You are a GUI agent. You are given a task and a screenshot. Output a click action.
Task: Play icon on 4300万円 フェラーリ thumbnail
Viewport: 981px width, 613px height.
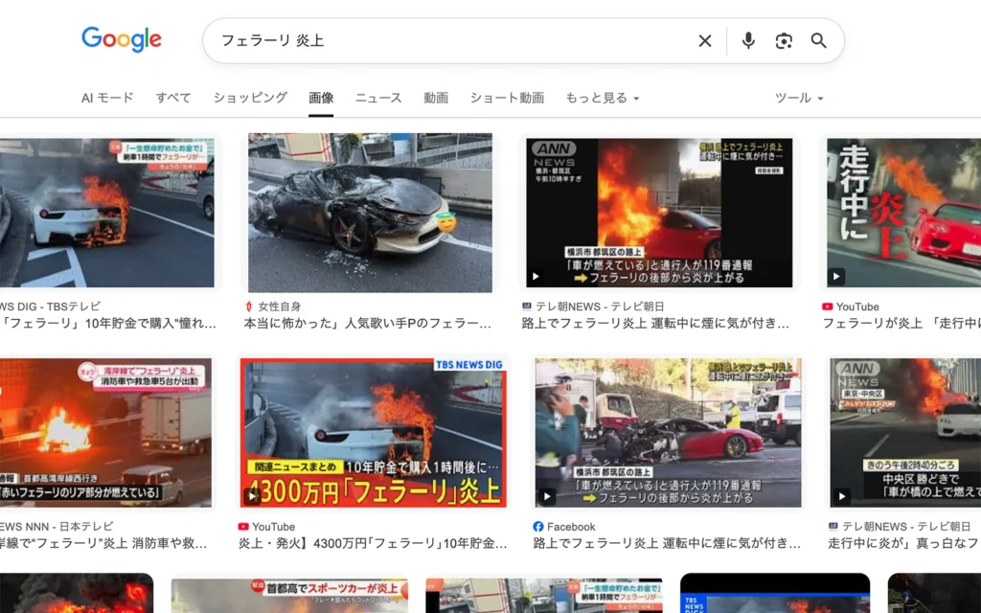coord(252,497)
